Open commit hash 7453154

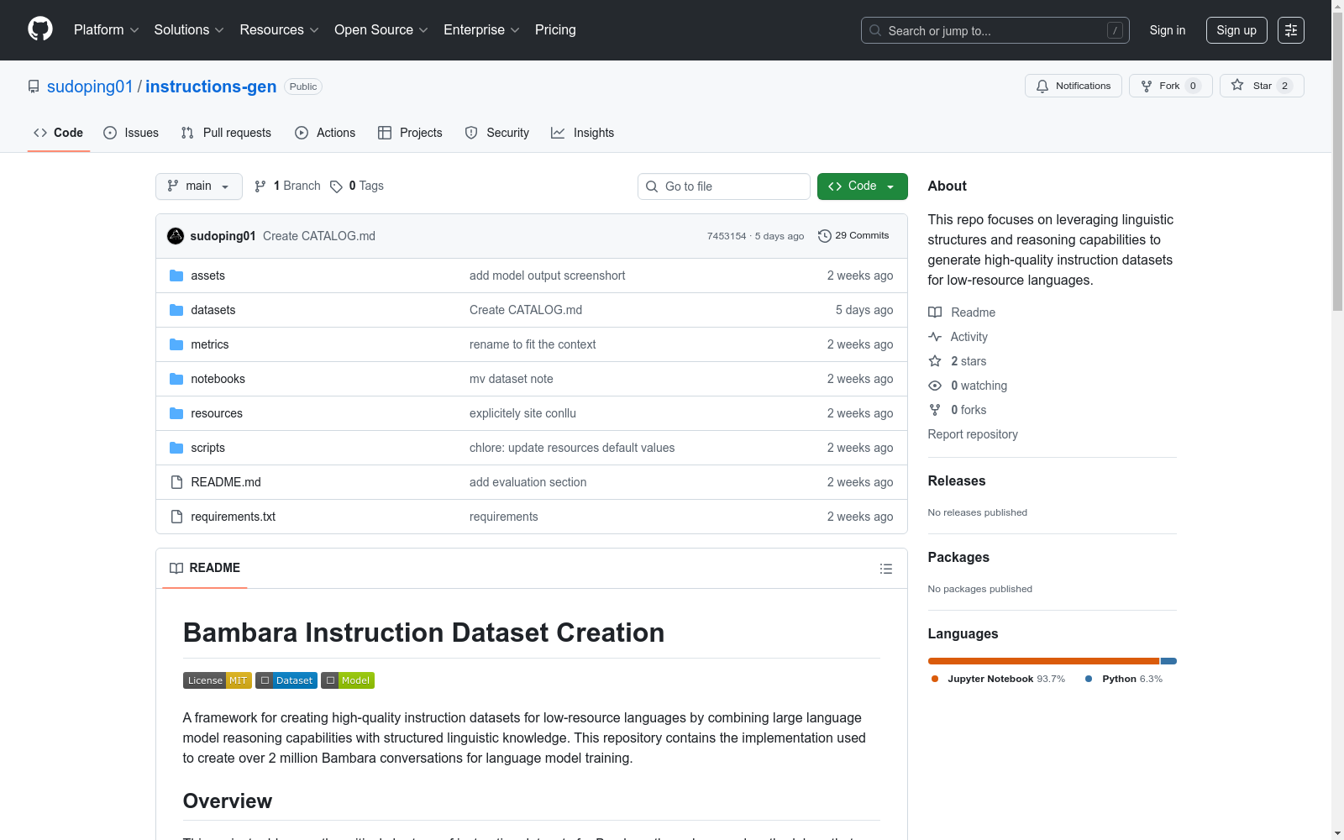point(727,236)
